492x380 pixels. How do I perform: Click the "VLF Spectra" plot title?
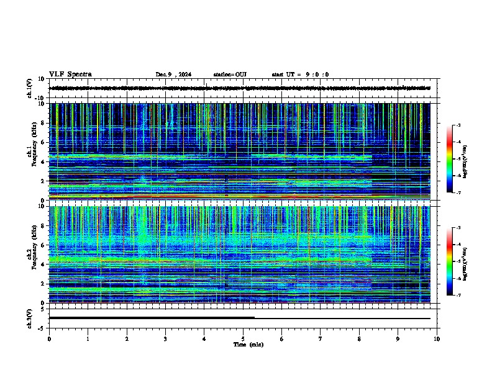coord(70,75)
